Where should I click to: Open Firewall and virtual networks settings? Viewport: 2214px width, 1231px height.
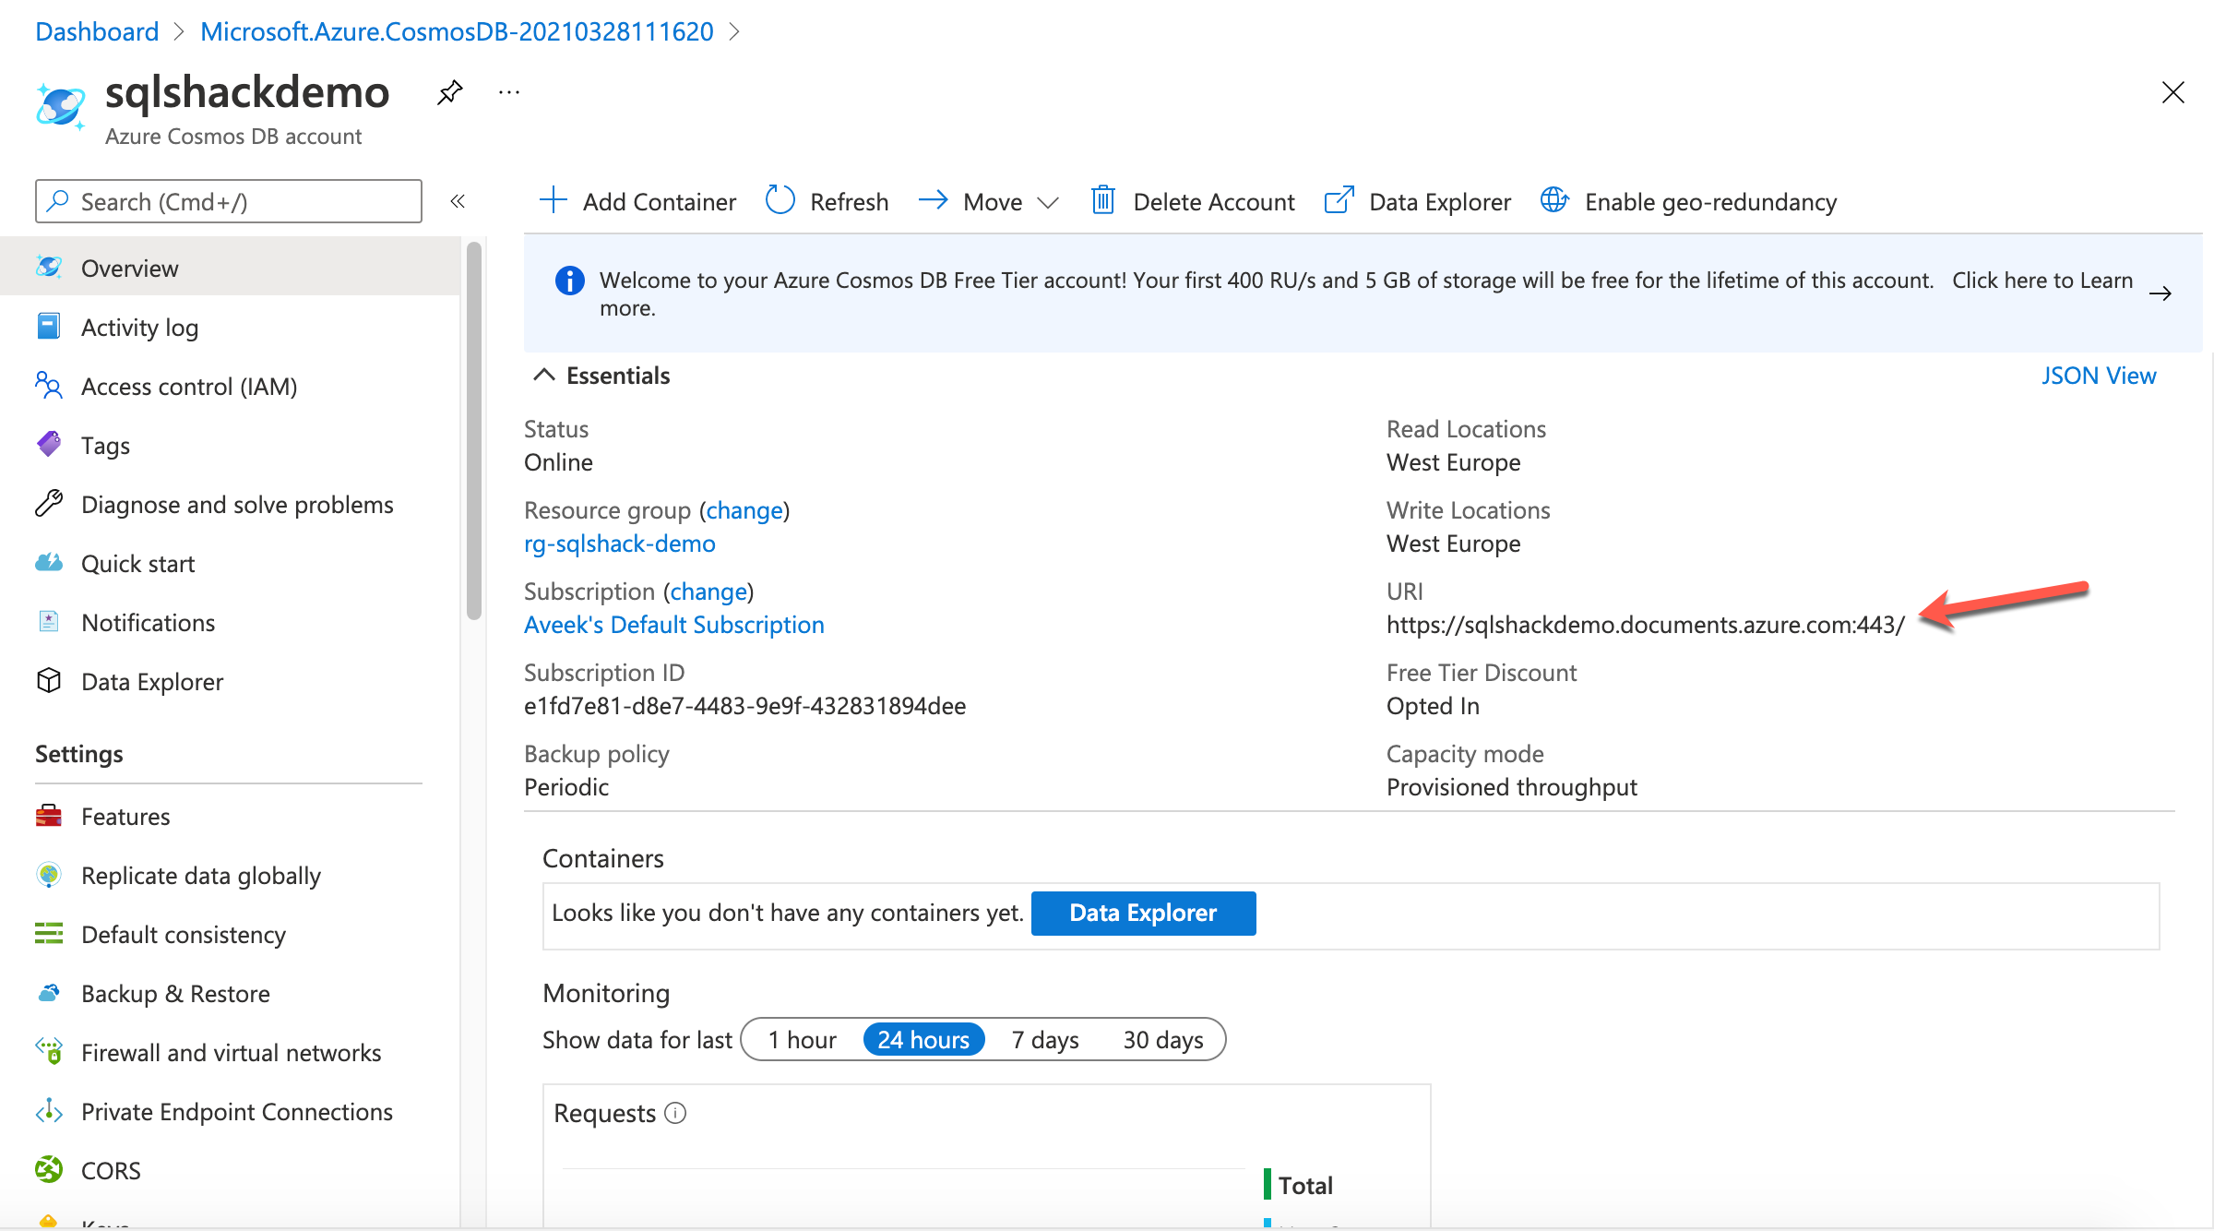(231, 1053)
